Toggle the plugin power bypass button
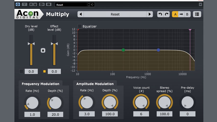This screenshot has width=217, height=122. point(18,4)
